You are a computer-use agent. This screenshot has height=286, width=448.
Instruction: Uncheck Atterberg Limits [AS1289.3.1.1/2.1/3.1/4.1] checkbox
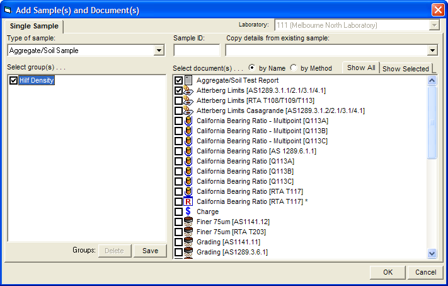pos(178,90)
